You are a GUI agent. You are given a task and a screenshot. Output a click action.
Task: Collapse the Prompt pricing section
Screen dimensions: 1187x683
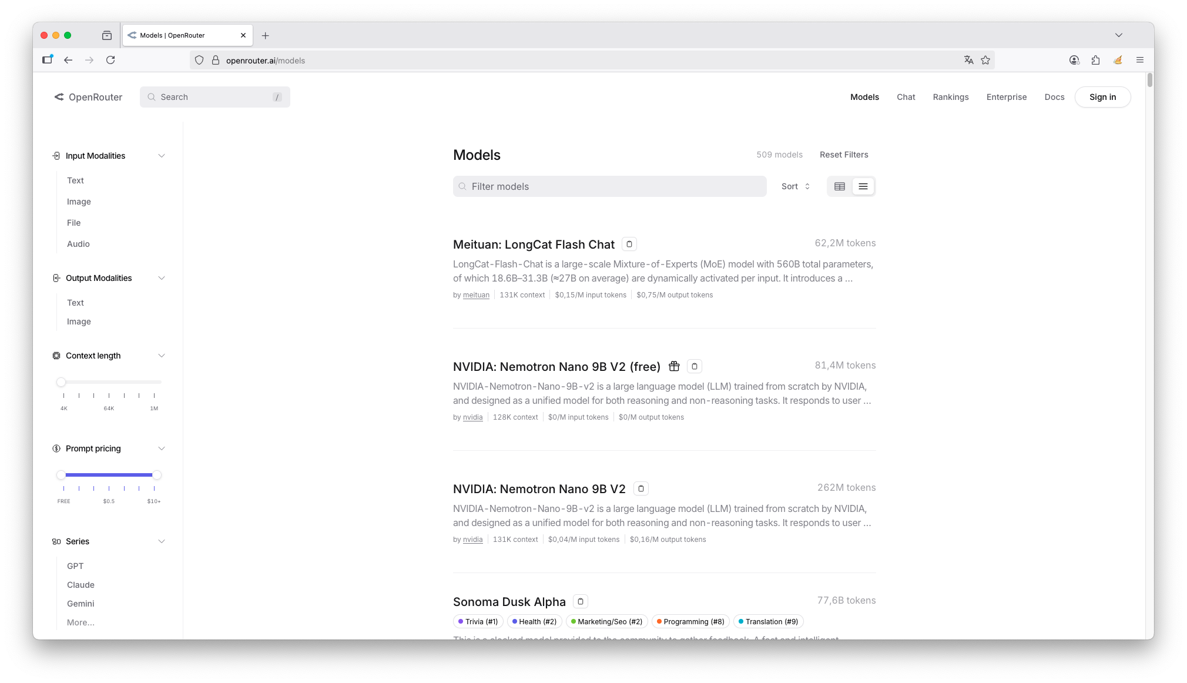(162, 448)
